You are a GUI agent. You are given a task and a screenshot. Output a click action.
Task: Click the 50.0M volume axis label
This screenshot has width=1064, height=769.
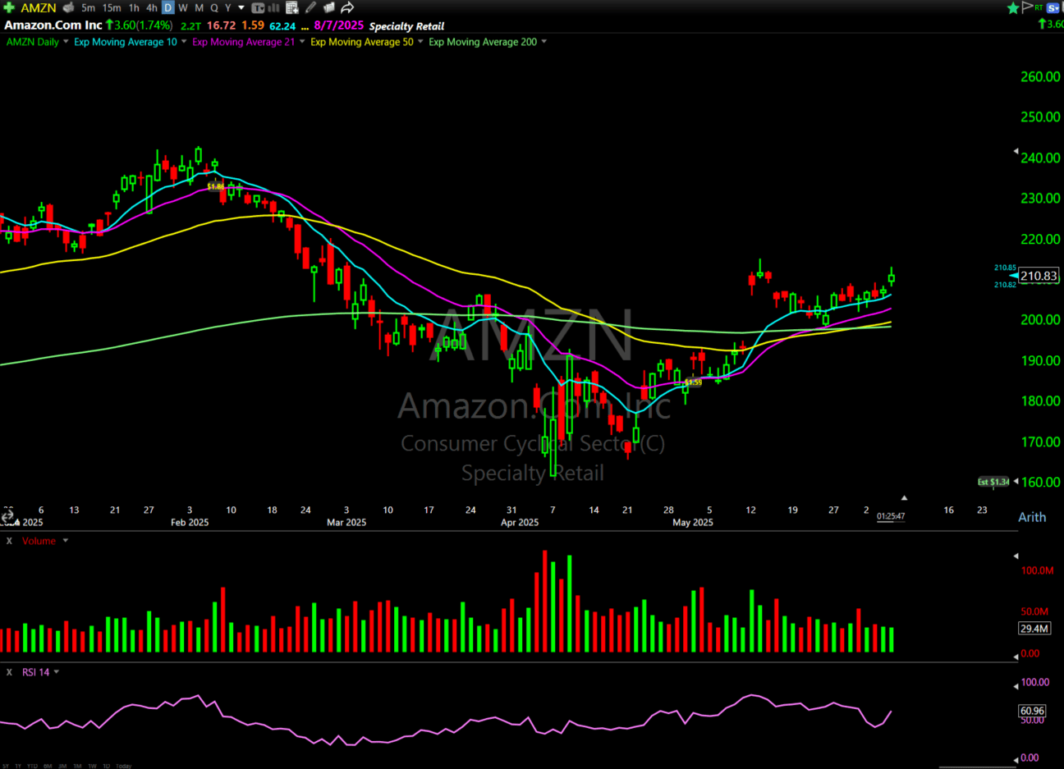[x=1034, y=611]
